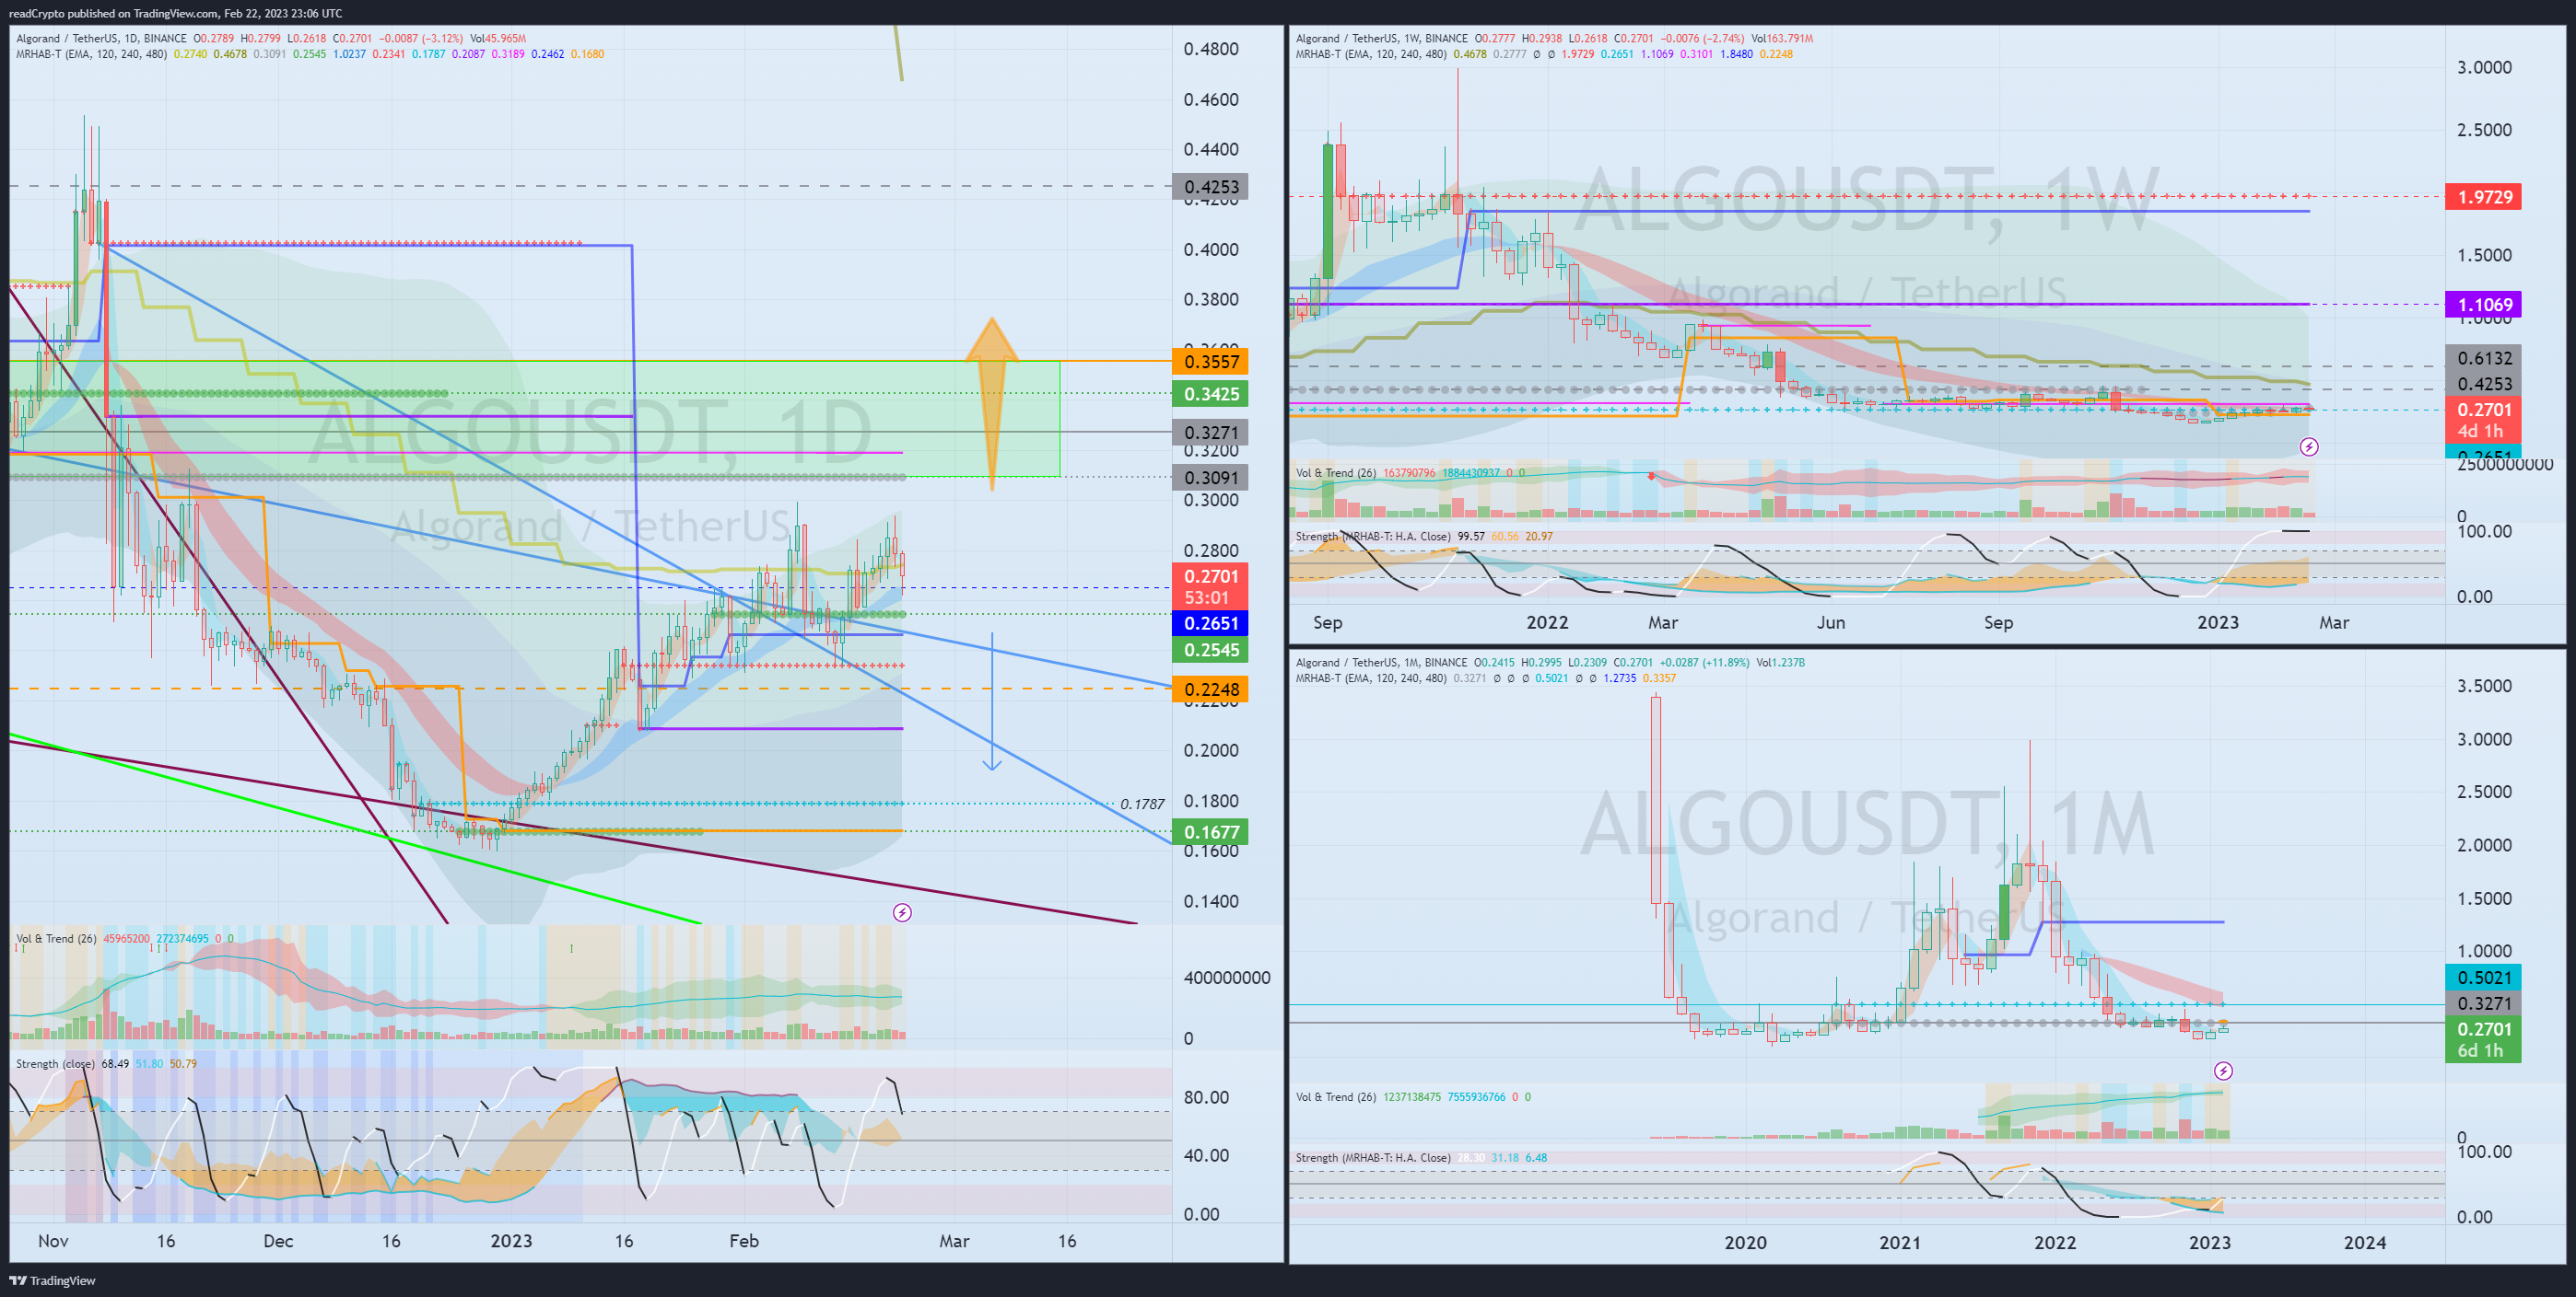Click the weekly chart title Algorand / TetherUS, 1W, BINANCE

1382,39
